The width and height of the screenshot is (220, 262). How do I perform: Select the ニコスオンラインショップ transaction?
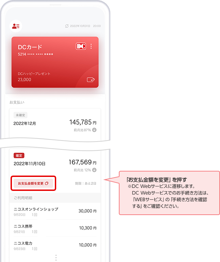click(55, 211)
